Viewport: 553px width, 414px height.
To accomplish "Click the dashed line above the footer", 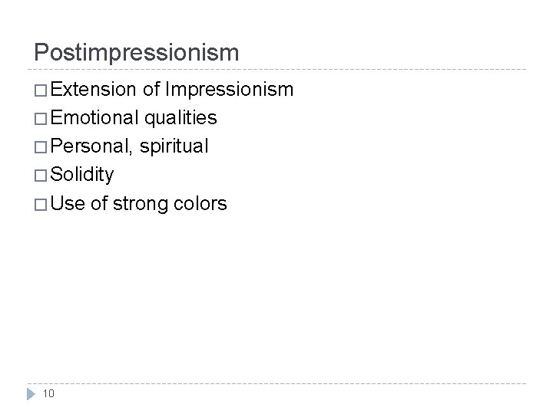I will [276, 383].
